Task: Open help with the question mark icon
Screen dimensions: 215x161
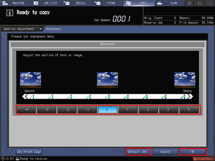Action: [x=210, y=3]
